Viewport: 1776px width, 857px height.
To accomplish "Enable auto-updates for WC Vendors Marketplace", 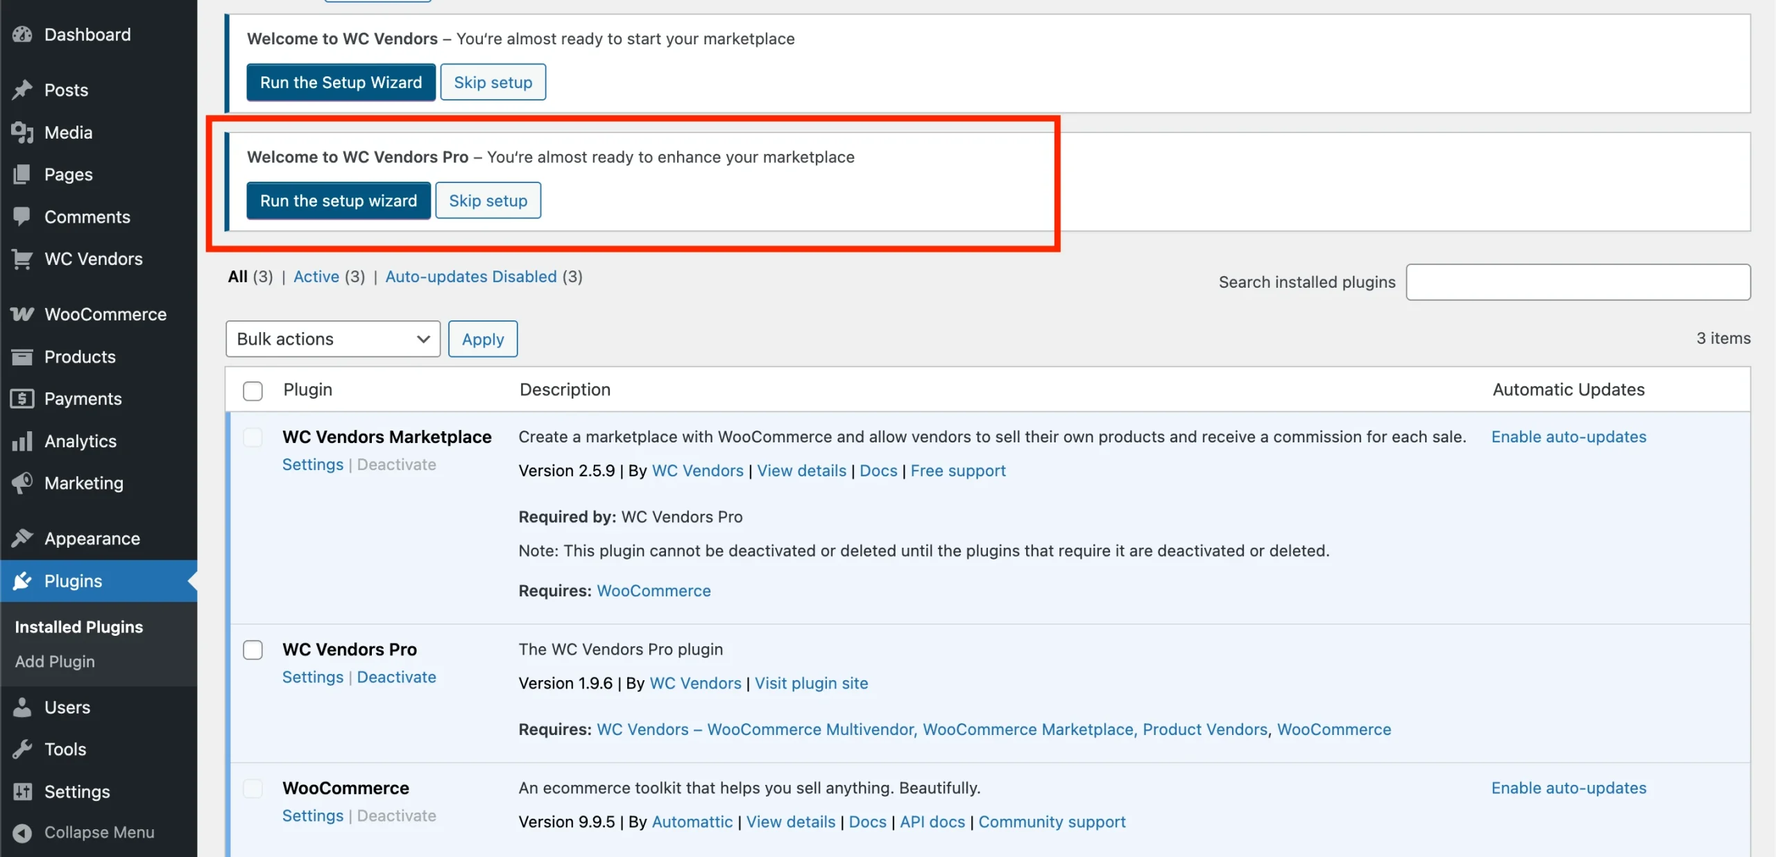I will click(1569, 438).
